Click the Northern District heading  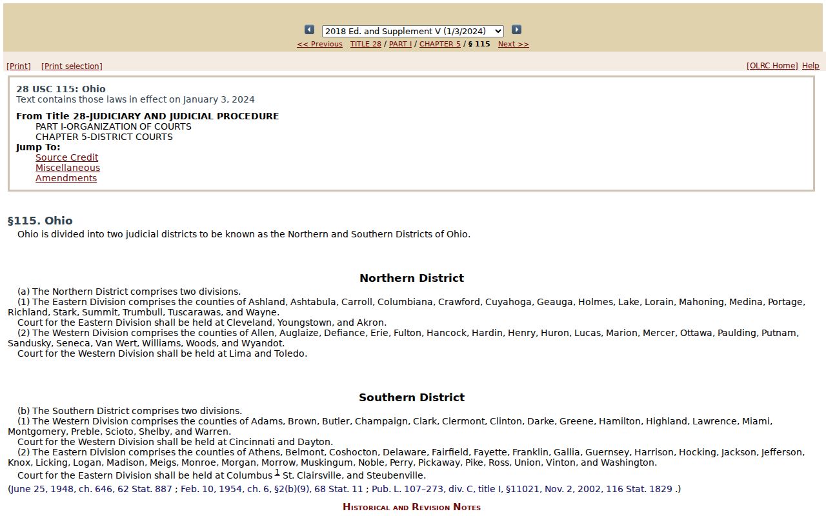point(412,278)
